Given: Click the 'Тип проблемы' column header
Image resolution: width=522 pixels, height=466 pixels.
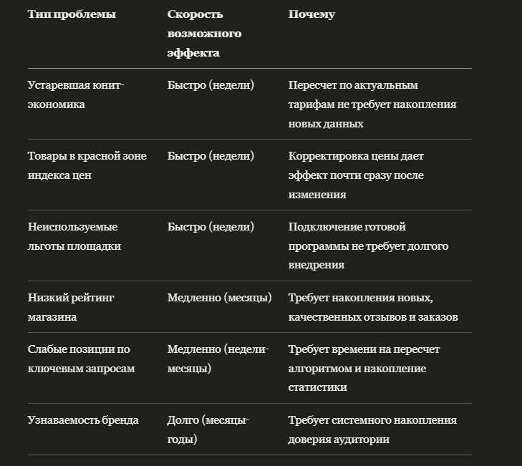Looking at the screenshot, I should pyautogui.click(x=72, y=14).
